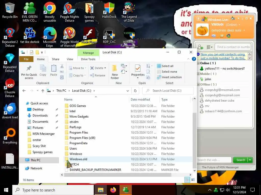Collapse the Explorer ribbon with the chevron
Viewport: 261px width, 195px height.
tap(188, 59)
